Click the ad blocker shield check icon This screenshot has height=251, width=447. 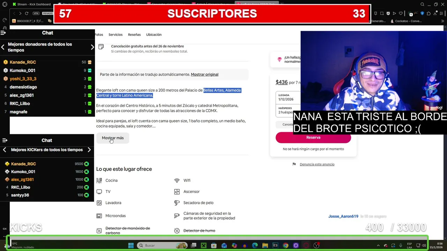[388, 13]
